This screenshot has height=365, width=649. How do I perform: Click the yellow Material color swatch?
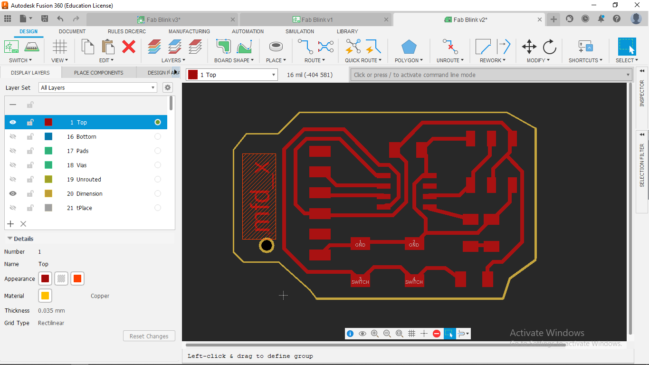45,296
